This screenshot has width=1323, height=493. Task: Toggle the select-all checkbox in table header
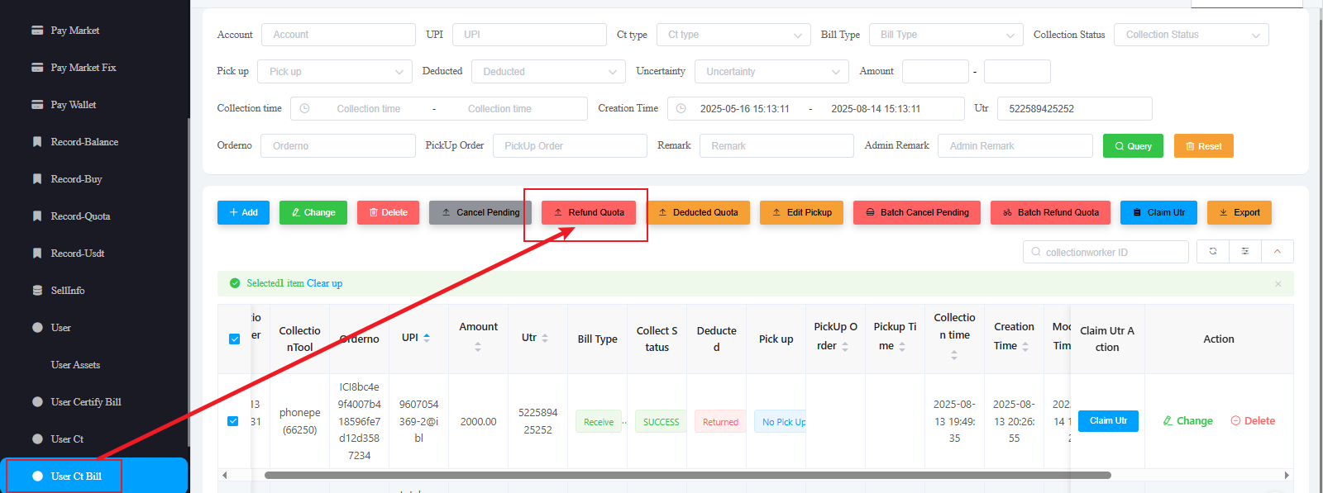point(234,339)
